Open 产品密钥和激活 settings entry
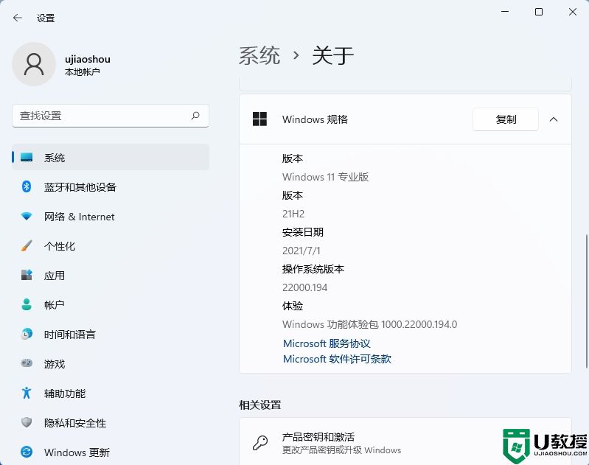 (405, 441)
